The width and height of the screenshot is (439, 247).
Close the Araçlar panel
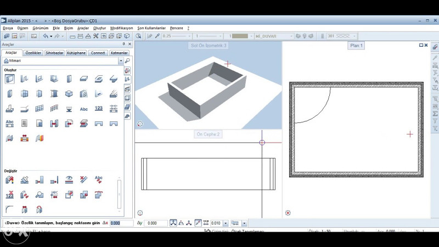[x=130, y=44]
